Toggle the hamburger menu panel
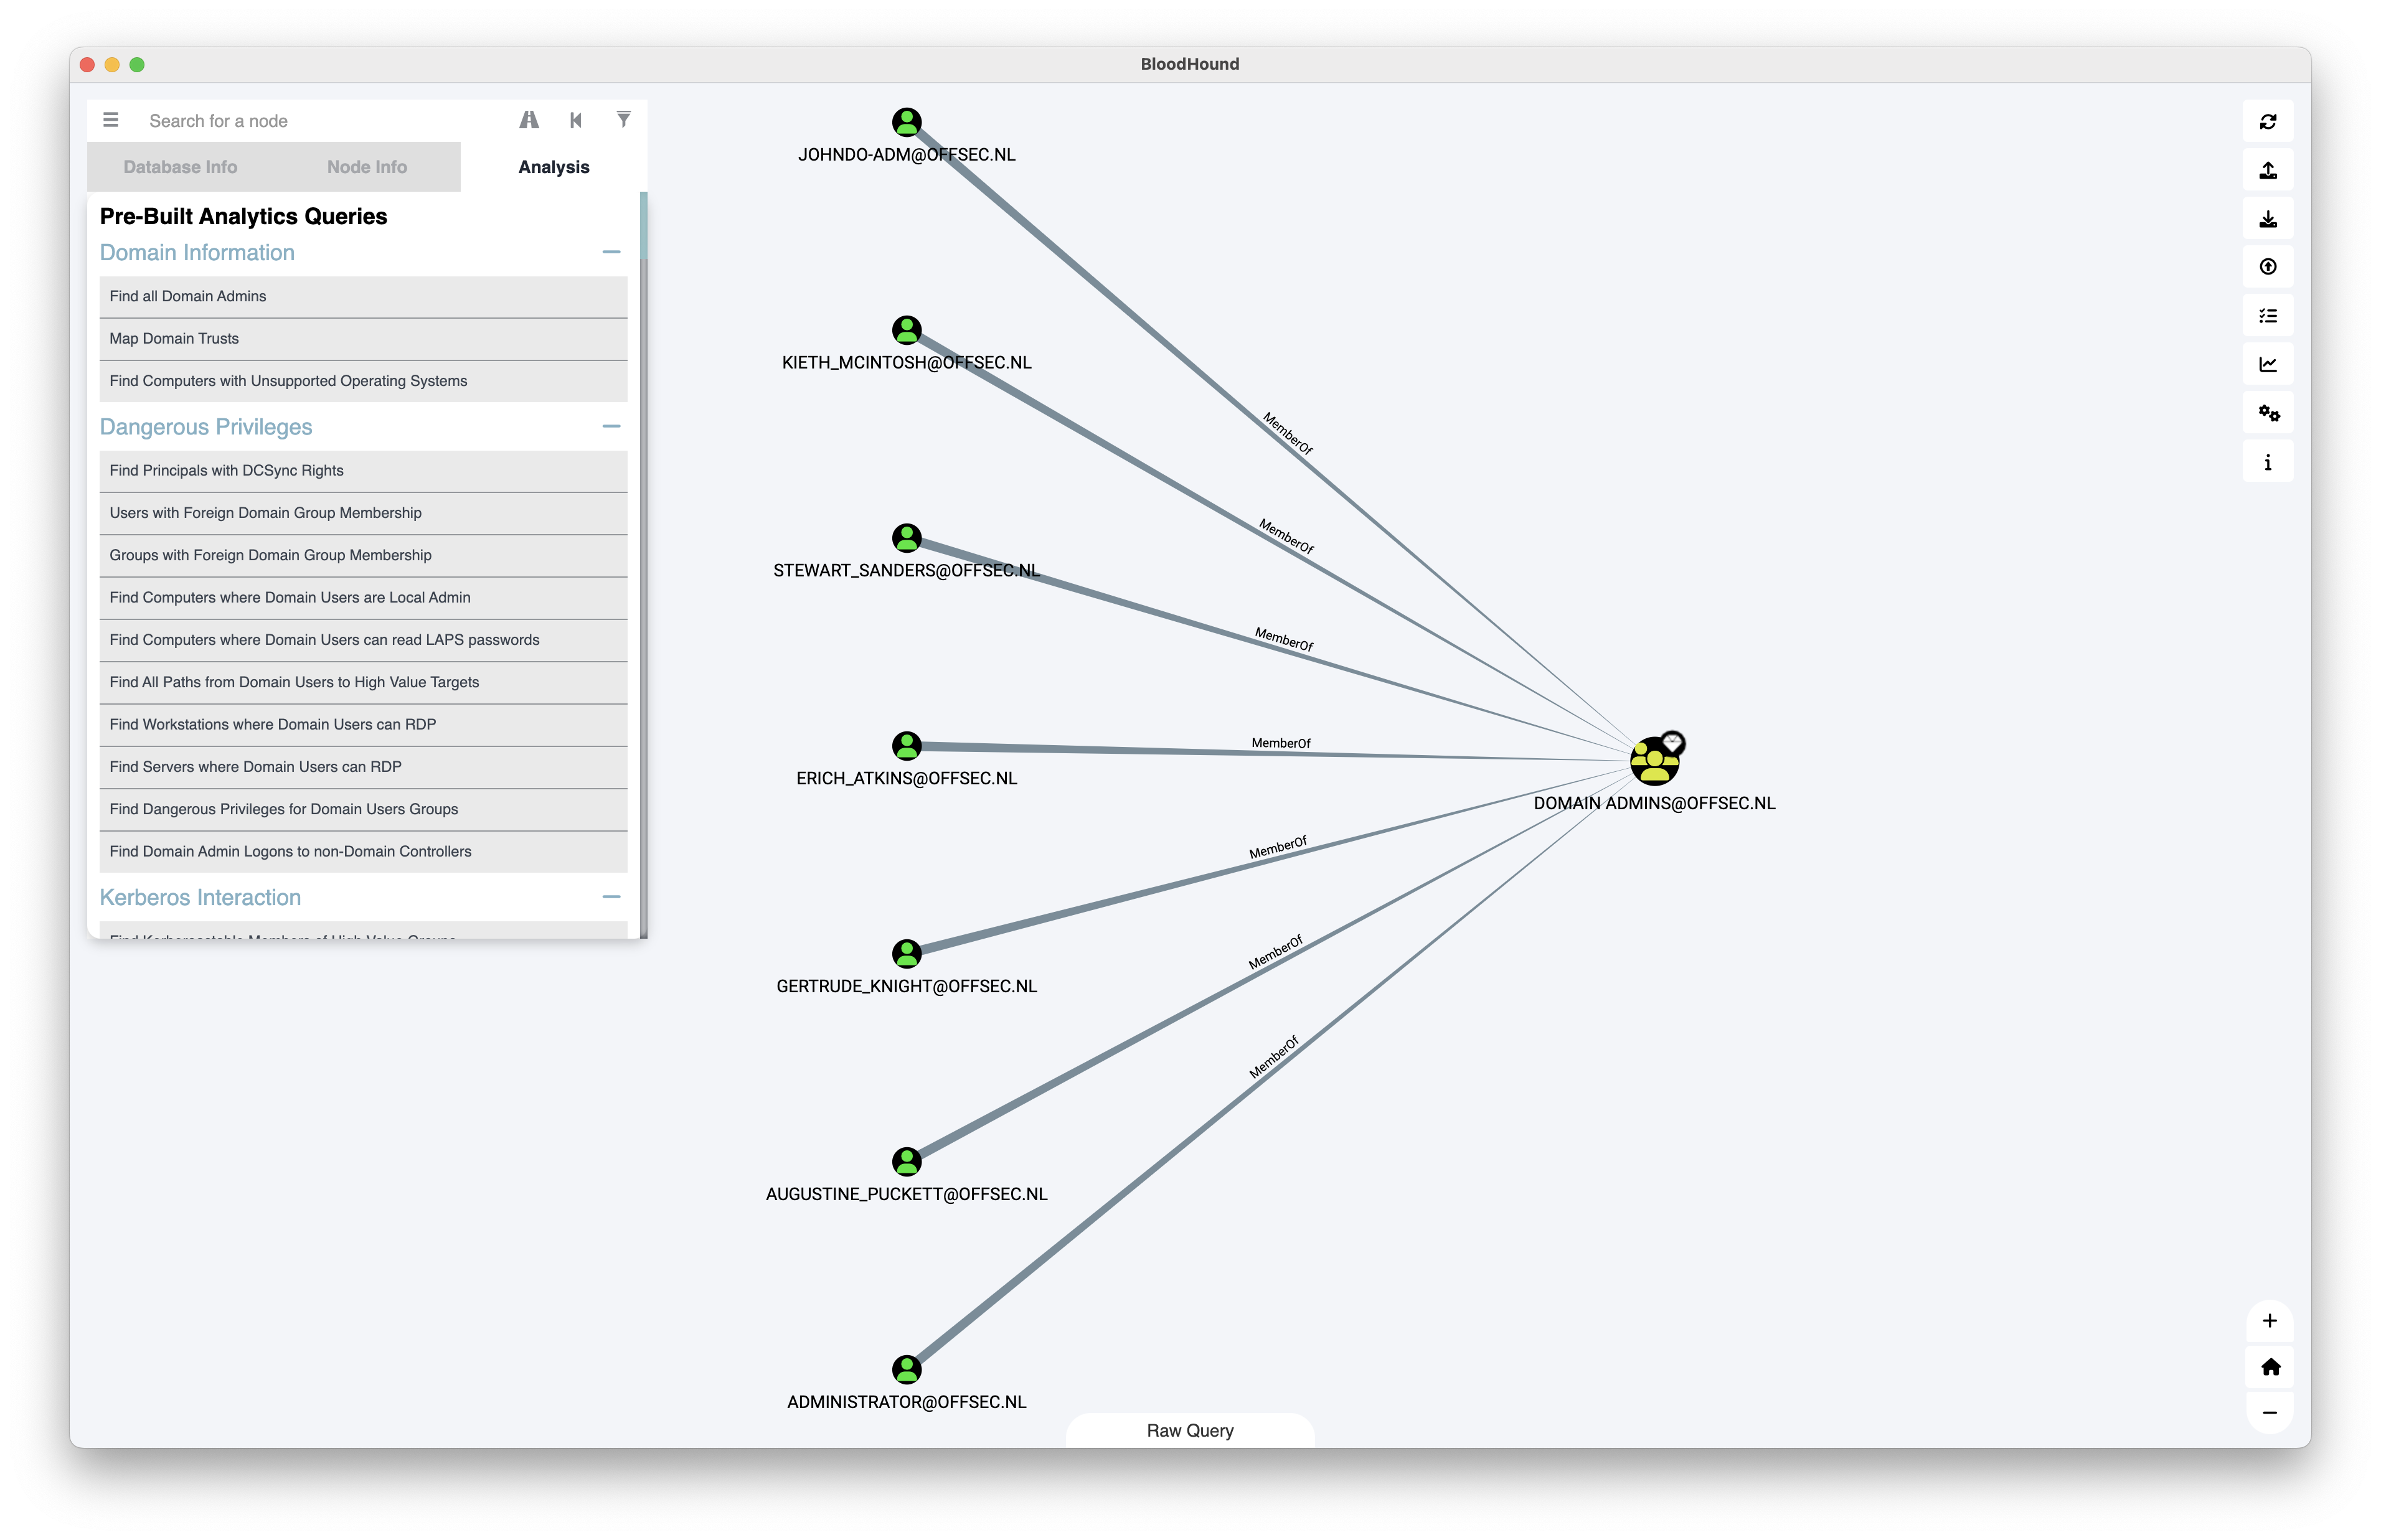2381x1540 pixels. (111, 120)
